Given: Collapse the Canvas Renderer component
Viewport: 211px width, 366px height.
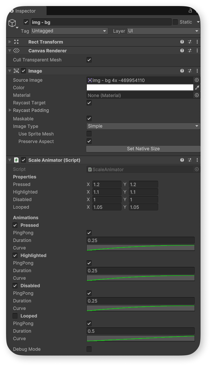Looking at the screenshot, I should click(x=10, y=51).
